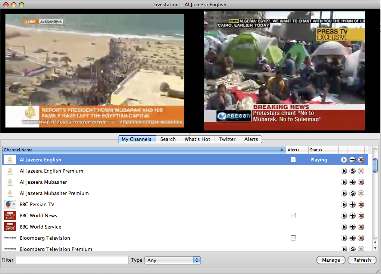Play the Al Jazeera English channel
This screenshot has width=381, height=274.
pyautogui.click(x=344, y=160)
